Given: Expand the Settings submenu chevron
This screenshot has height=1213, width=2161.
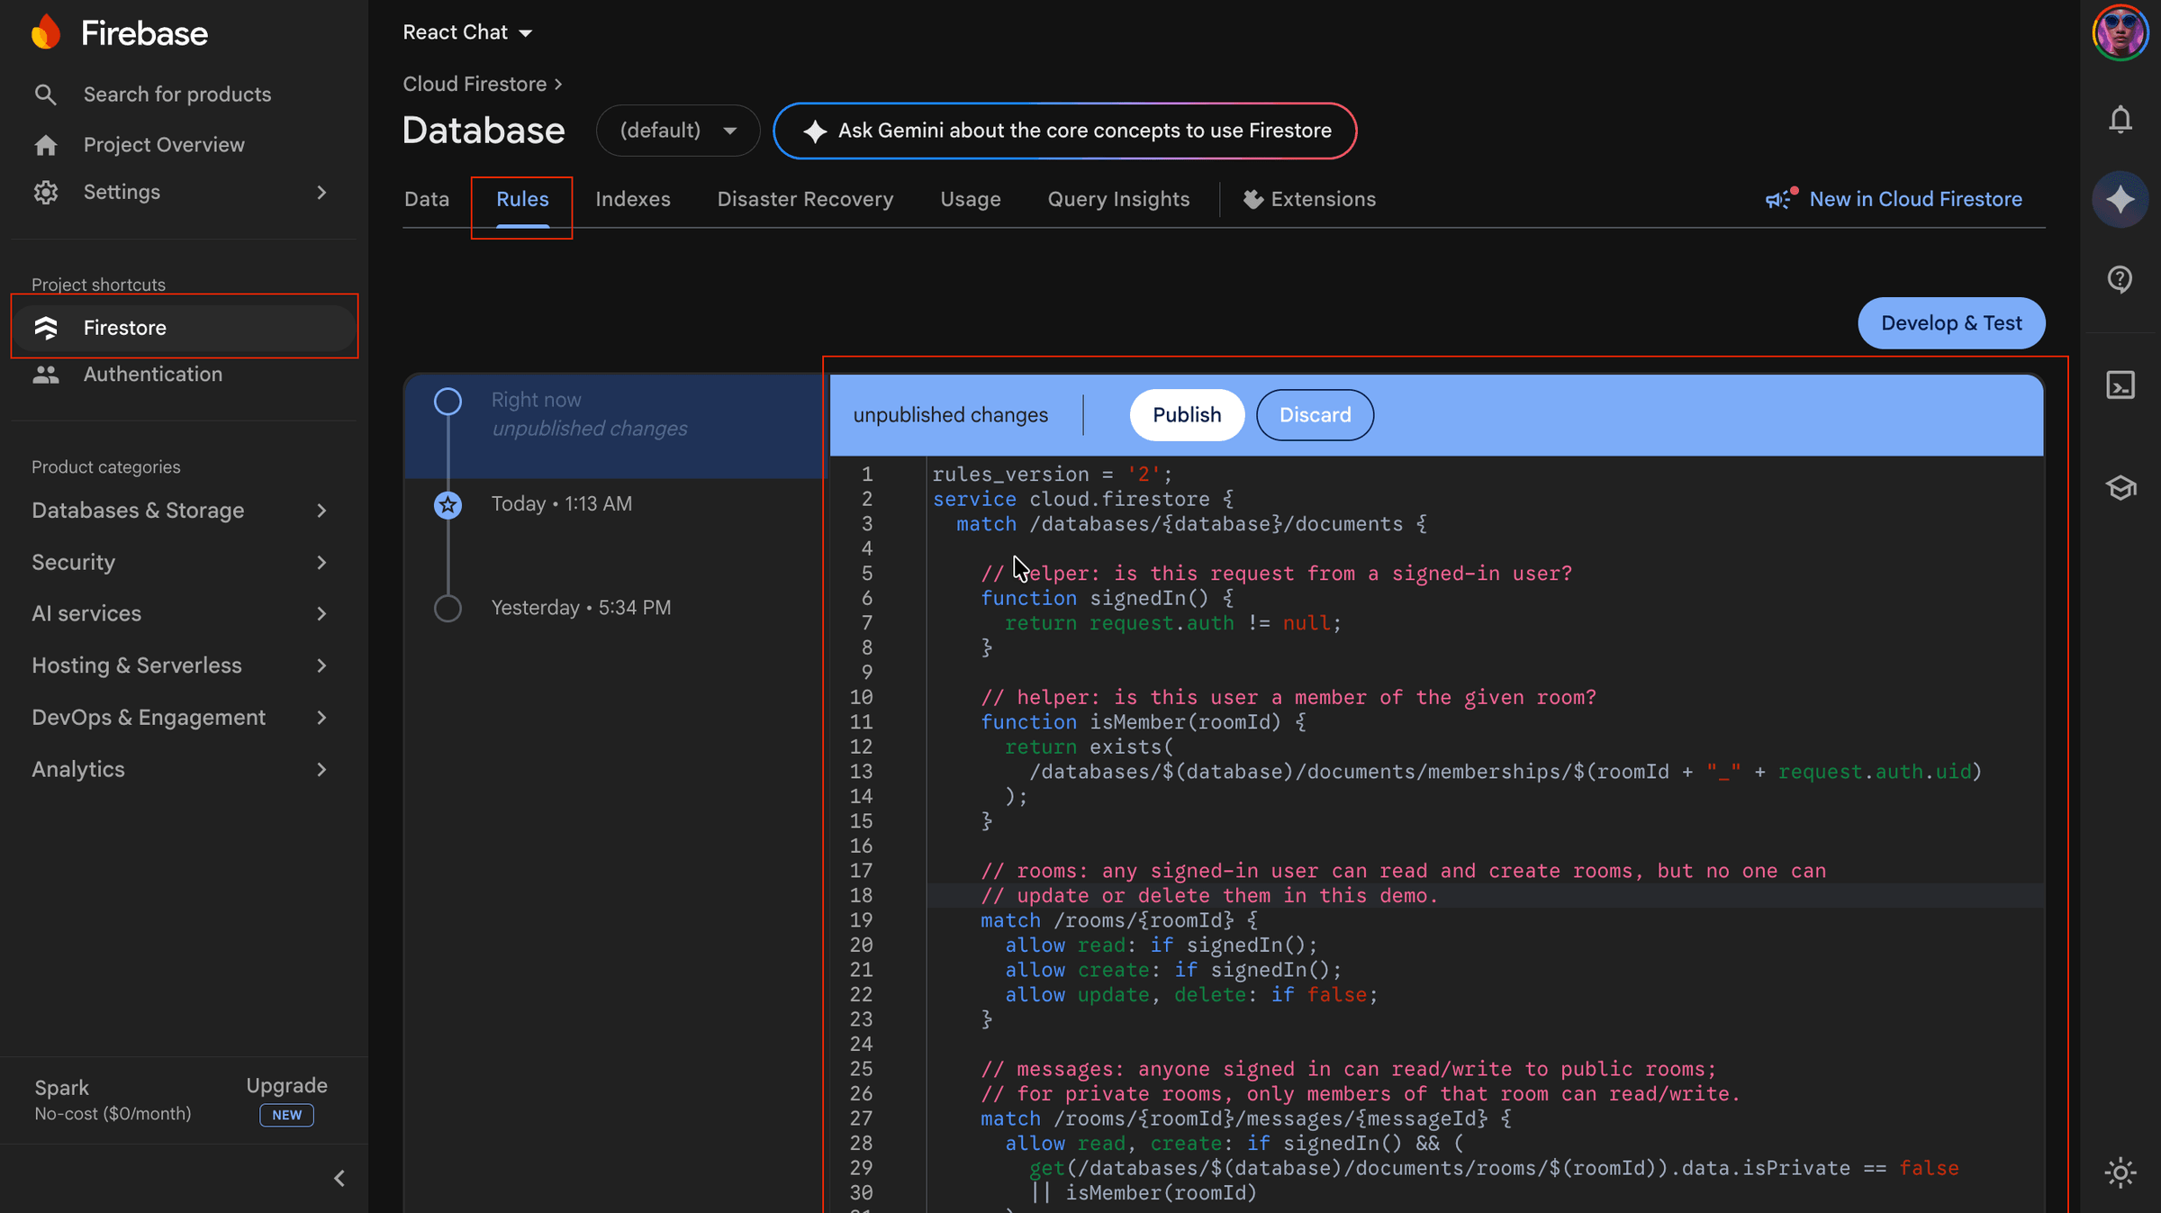Looking at the screenshot, I should pyautogui.click(x=321, y=193).
